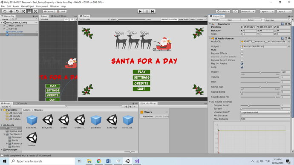Disable the Audio Source component checkbox

pyautogui.click(x=216, y=38)
